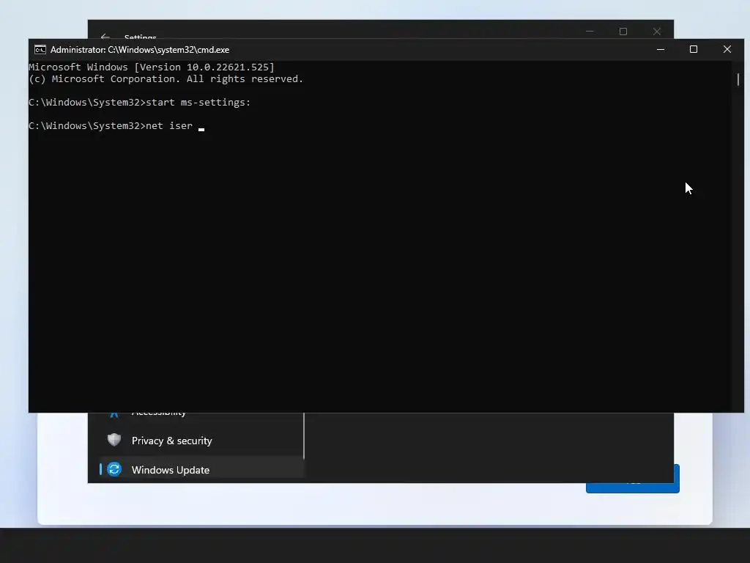
Task: Click the Microsoft Corporation copyright line
Action: click(166, 79)
